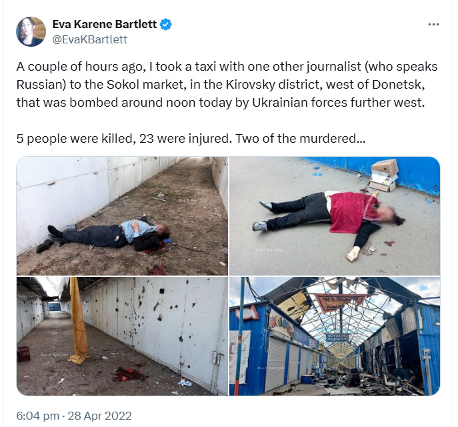Visit the @EvaKBartlett handle link
This screenshot has height=427, width=458.
(x=90, y=39)
